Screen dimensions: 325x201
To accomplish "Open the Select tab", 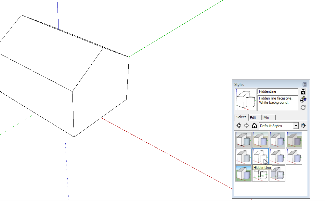I will tap(241, 117).
